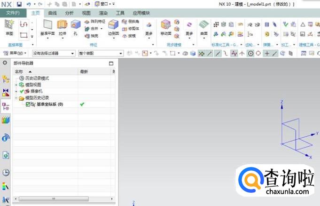Open the History clock icon in left sidebar
Screen dimensions: 320x206
(6, 172)
